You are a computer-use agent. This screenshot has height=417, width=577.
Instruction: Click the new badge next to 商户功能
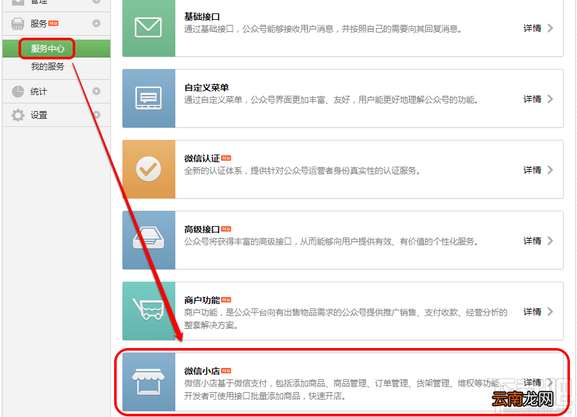click(x=226, y=299)
